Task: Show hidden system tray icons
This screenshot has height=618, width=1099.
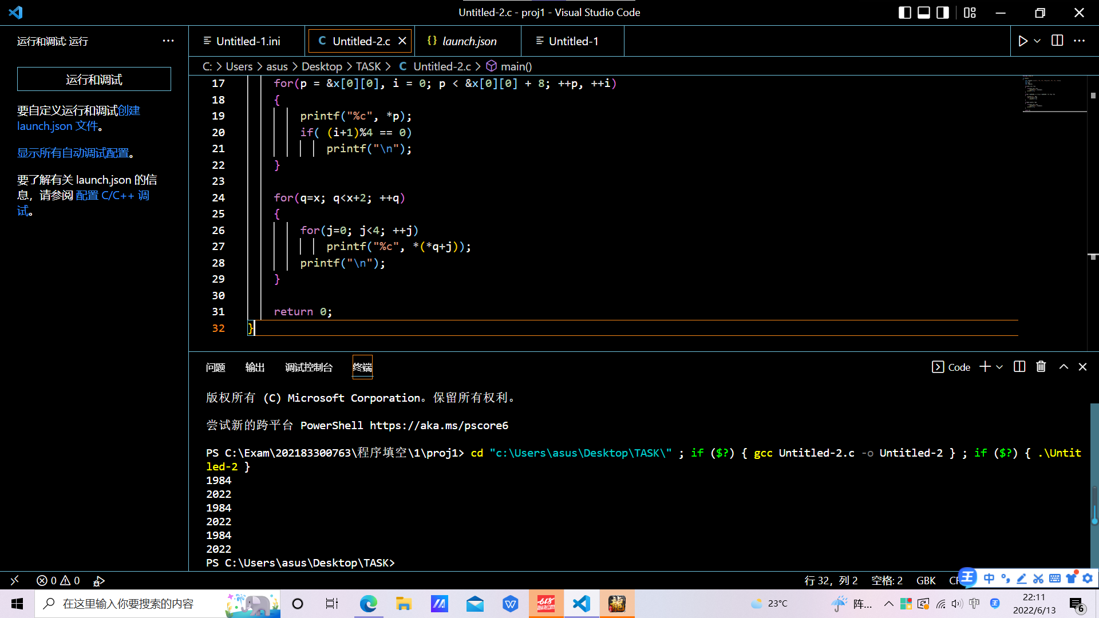Action: coord(888,604)
